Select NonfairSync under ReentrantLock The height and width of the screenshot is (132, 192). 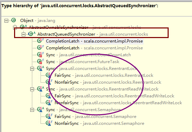(108, 82)
